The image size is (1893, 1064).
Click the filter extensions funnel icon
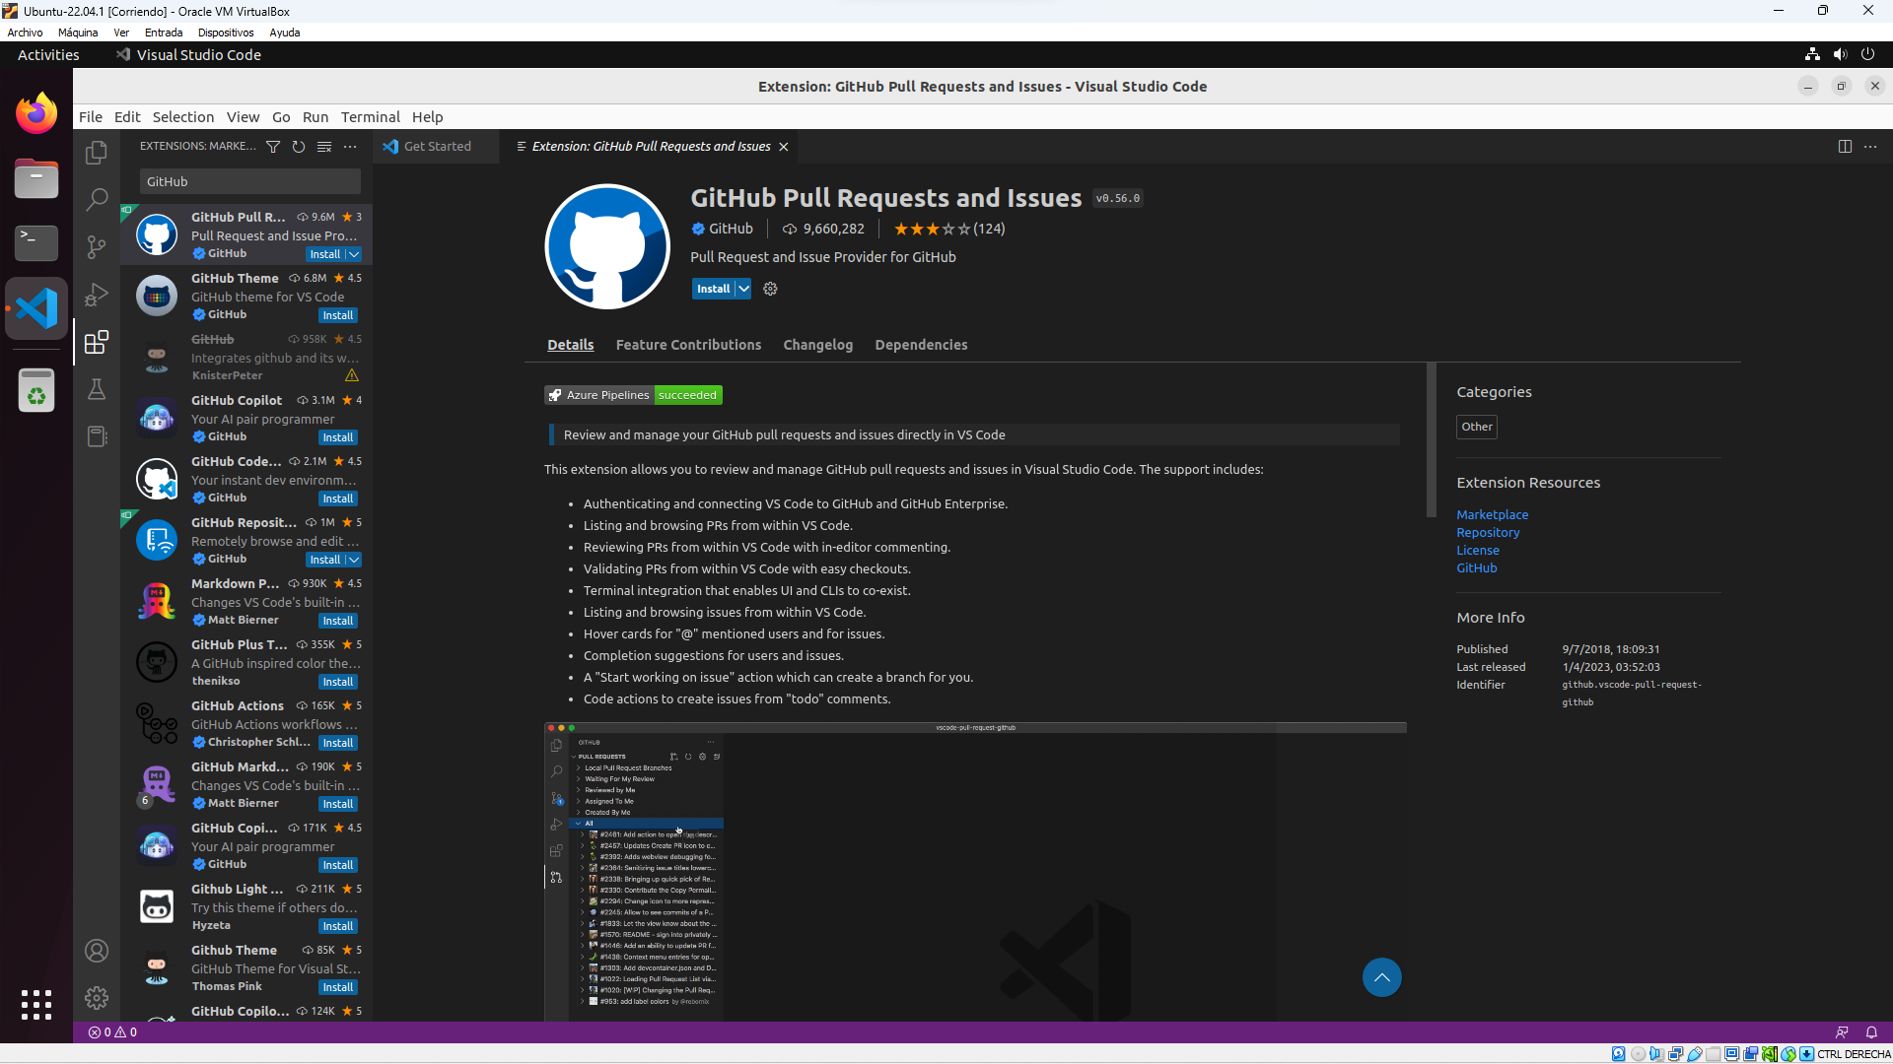tap(273, 147)
